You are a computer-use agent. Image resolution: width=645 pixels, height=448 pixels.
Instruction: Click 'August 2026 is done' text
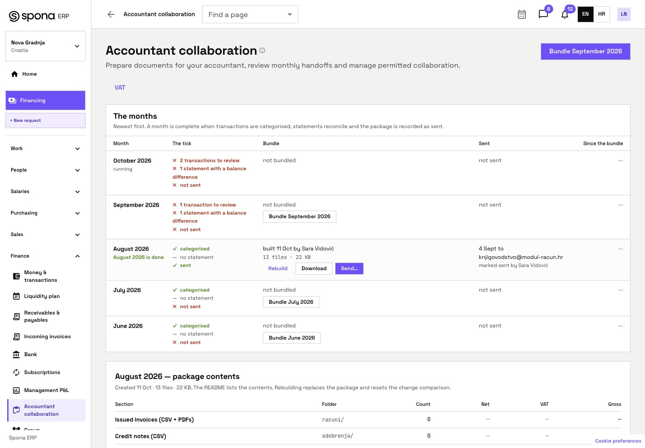click(x=138, y=257)
